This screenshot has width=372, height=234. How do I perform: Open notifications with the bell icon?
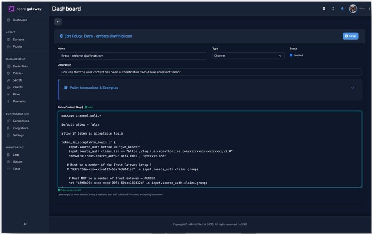click(342, 9)
